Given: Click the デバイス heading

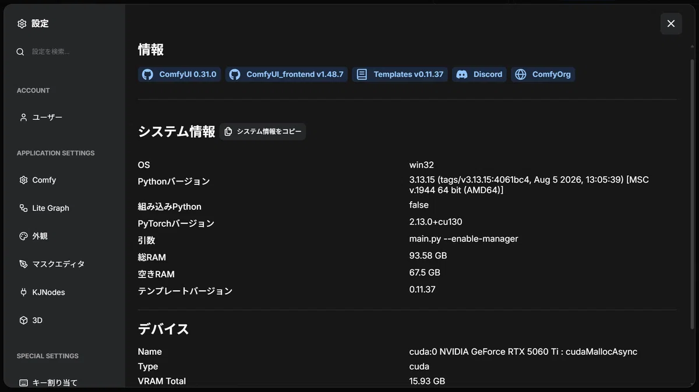Looking at the screenshot, I should [x=164, y=329].
